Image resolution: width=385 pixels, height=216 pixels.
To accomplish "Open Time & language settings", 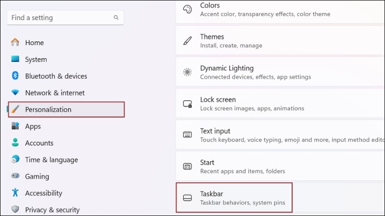I will point(51,160).
